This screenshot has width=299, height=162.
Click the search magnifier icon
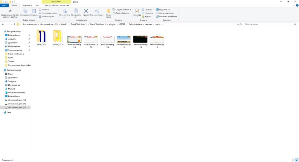click(295, 24)
